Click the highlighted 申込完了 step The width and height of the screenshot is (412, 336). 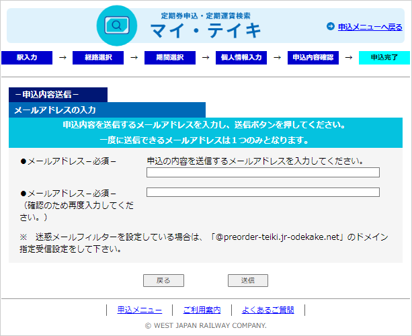(x=384, y=58)
